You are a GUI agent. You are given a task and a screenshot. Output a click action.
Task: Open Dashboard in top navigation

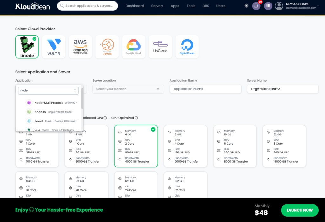(135, 6)
